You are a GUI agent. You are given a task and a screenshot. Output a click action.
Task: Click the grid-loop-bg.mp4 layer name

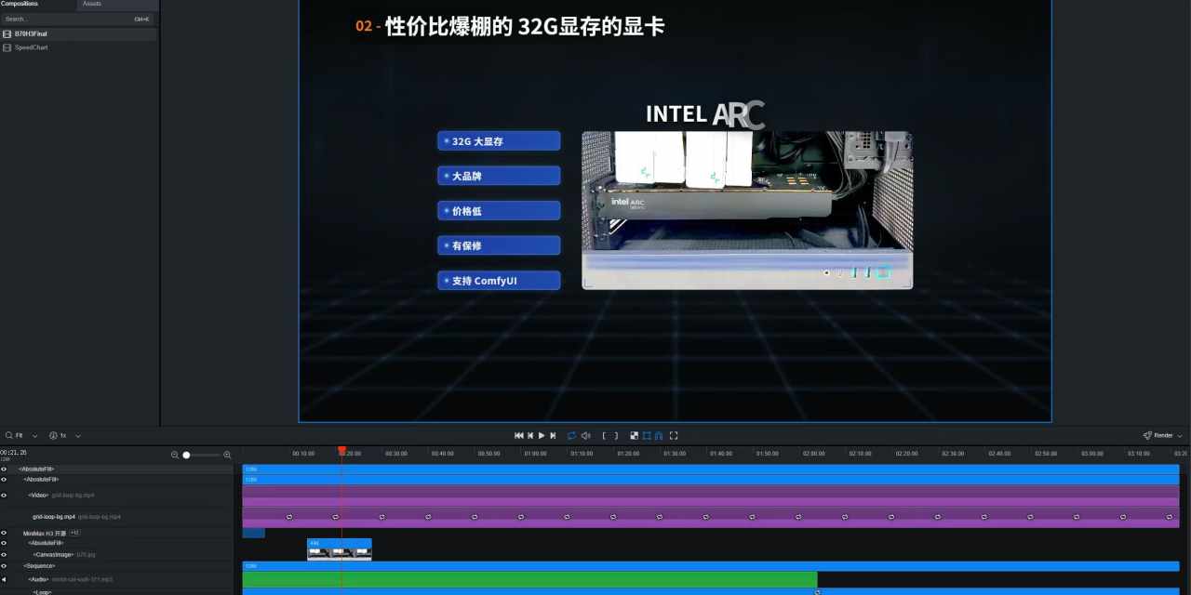(54, 516)
